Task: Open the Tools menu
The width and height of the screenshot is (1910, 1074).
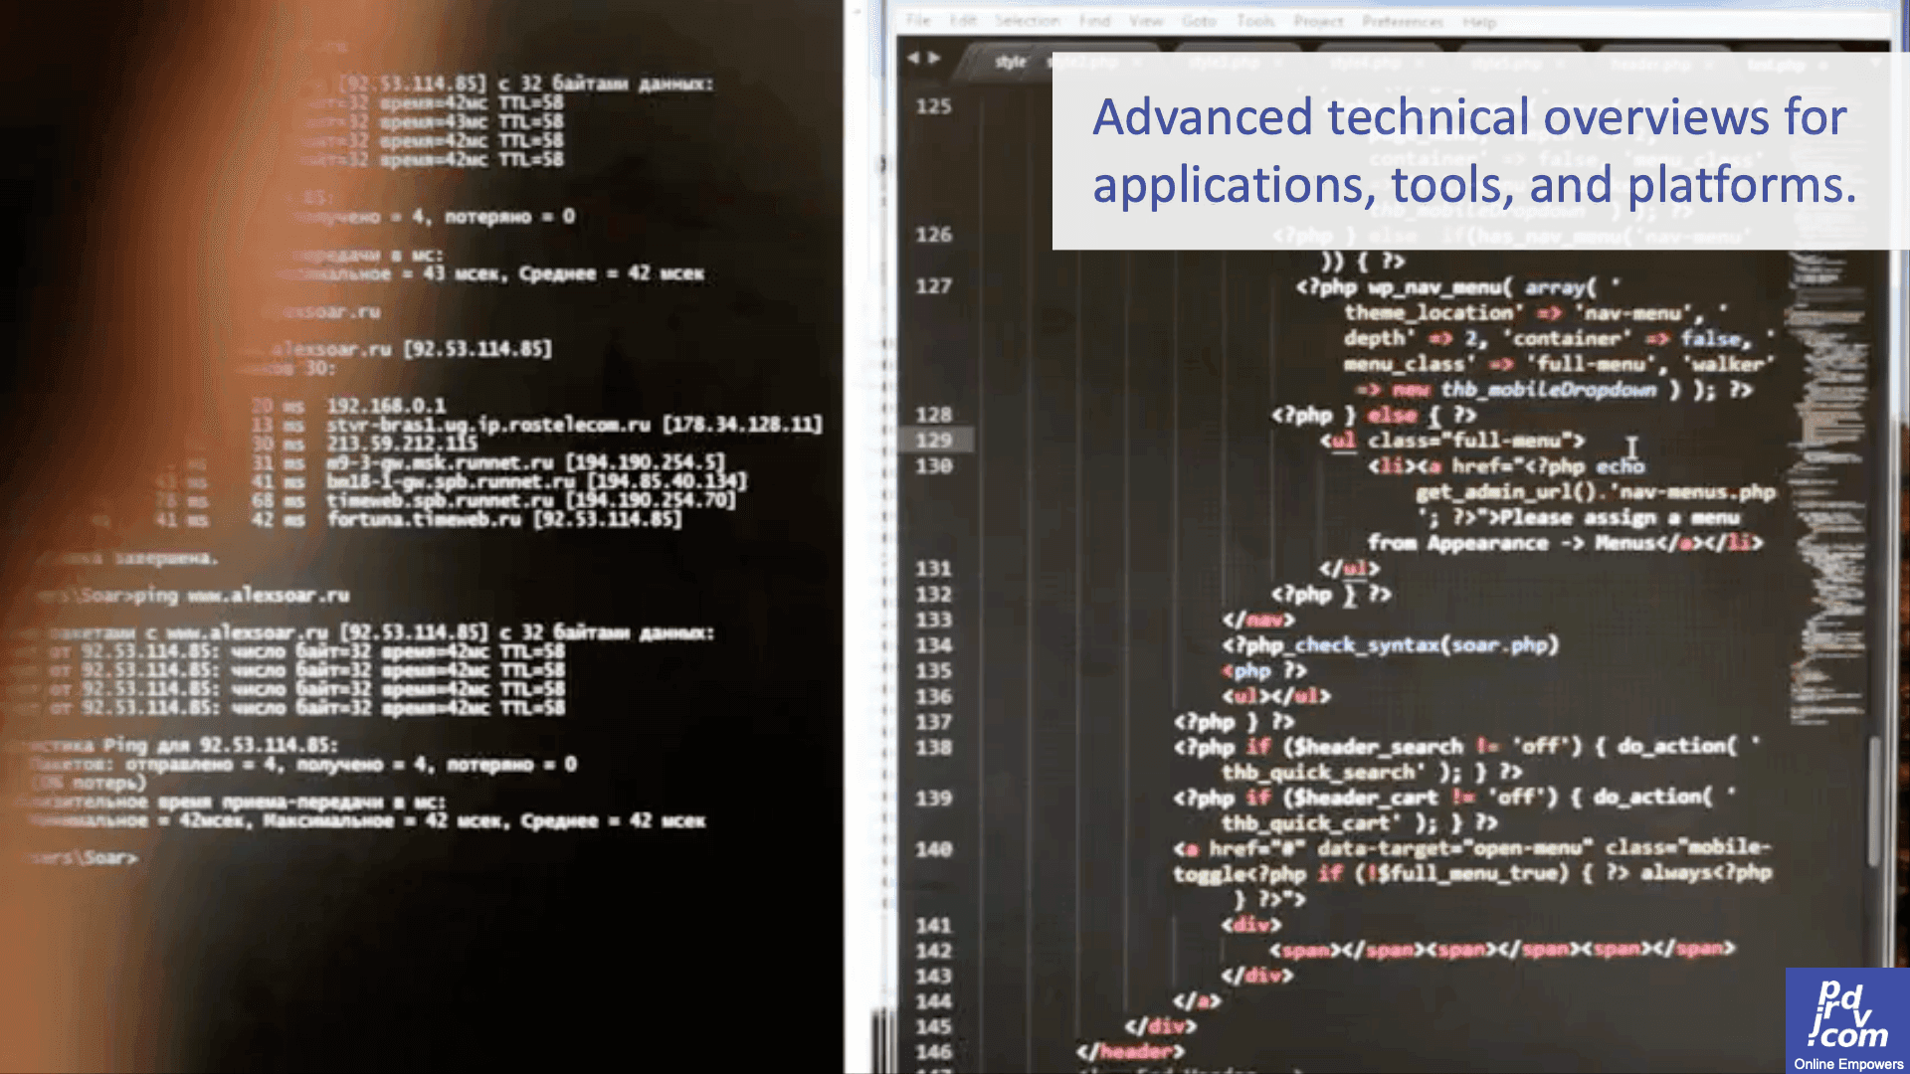Action: pos(1255,21)
